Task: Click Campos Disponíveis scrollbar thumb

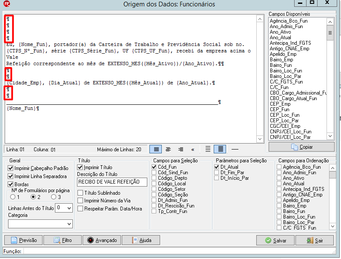Action: point(330,33)
